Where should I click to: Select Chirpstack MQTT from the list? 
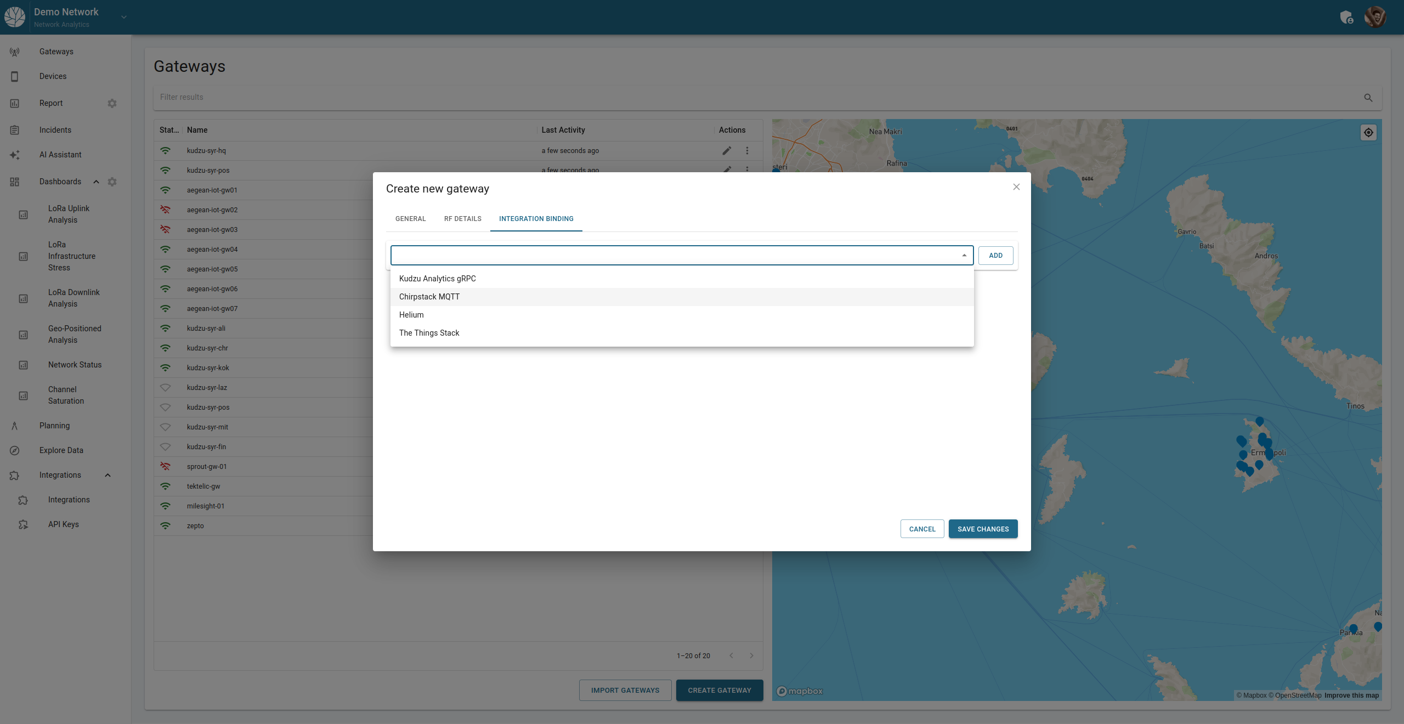(x=429, y=297)
